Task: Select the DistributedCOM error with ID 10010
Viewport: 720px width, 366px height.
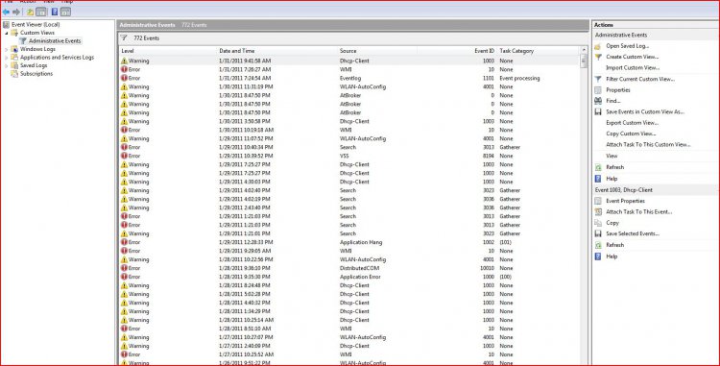Action: click(349, 268)
